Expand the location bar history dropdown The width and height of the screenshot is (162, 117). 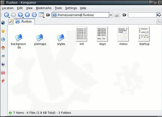pos(111,15)
